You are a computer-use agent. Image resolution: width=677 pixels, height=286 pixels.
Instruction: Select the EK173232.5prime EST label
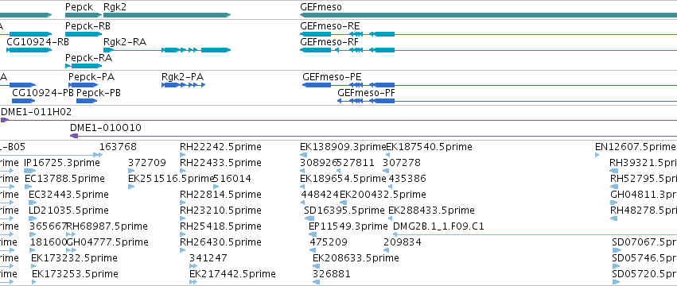(x=74, y=258)
